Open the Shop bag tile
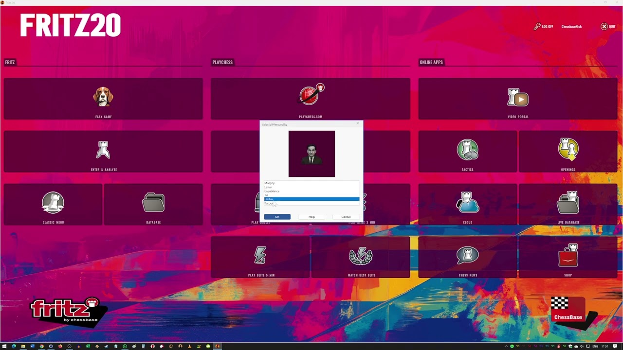The height and width of the screenshot is (350, 623). (x=568, y=257)
